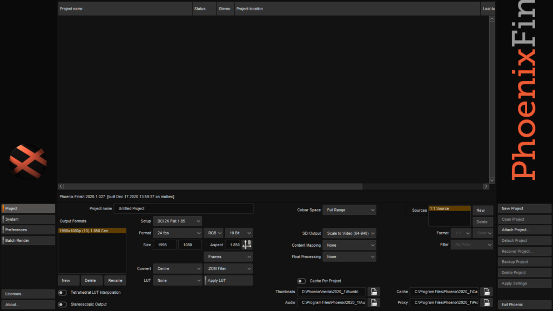Screen dimensions: 553x311
Task: Open the ZOM Filter dropdown
Action: click(228, 269)
